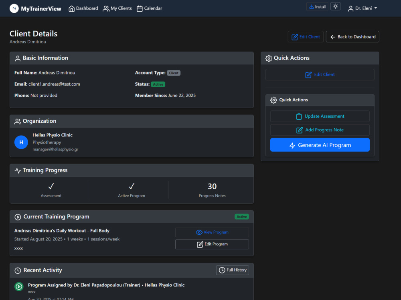Click the back arrow icon on Back to Dashboard
The image size is (401, 300).
(333, 37)
